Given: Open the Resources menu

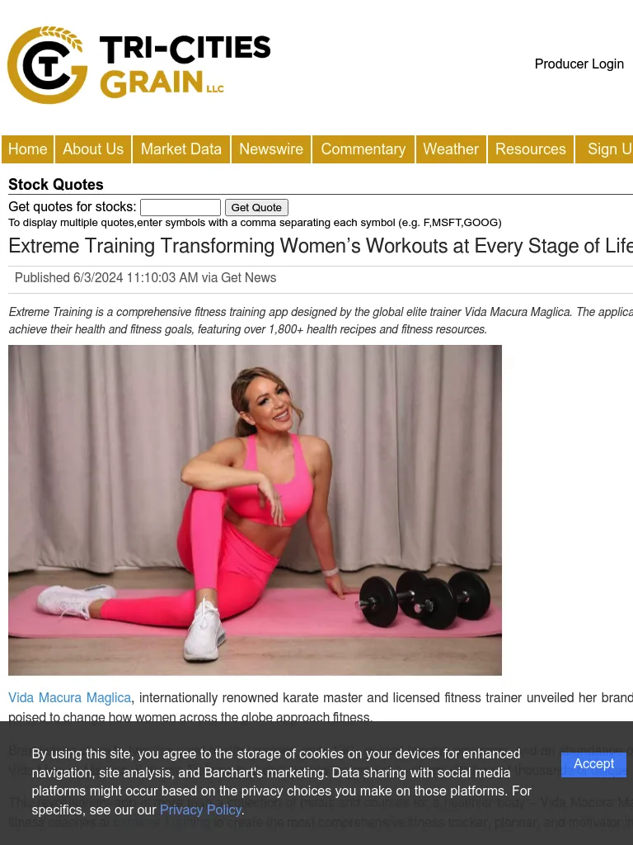Looking at the screenshot, I should (x=531, y=149).
